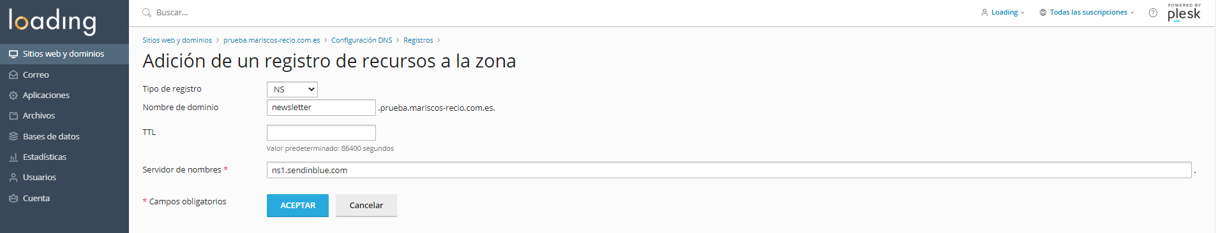
Task: Click the Correo envelope icon in sidebar
Action: click(13, 74)
